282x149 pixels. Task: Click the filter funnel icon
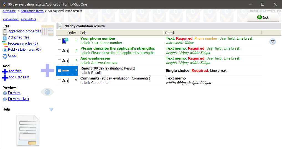273,42
